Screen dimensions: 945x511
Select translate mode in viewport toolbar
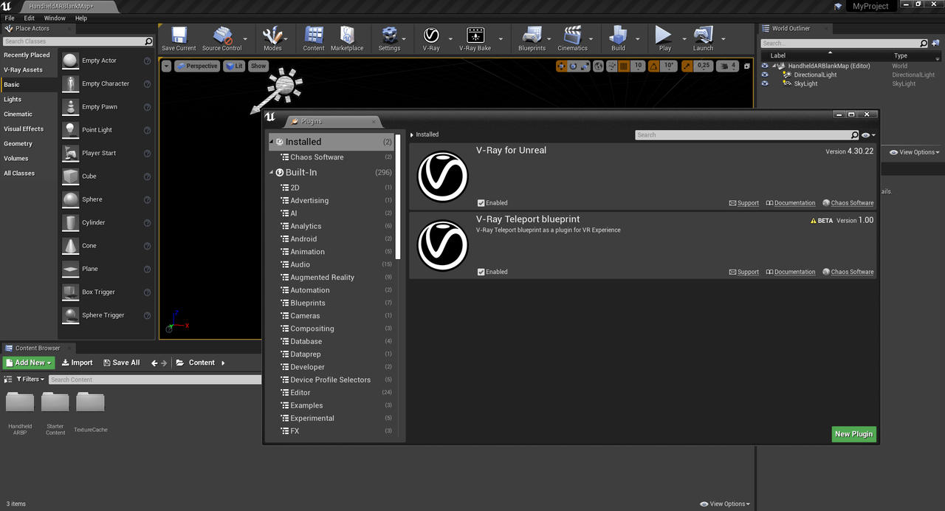(562, 66)
